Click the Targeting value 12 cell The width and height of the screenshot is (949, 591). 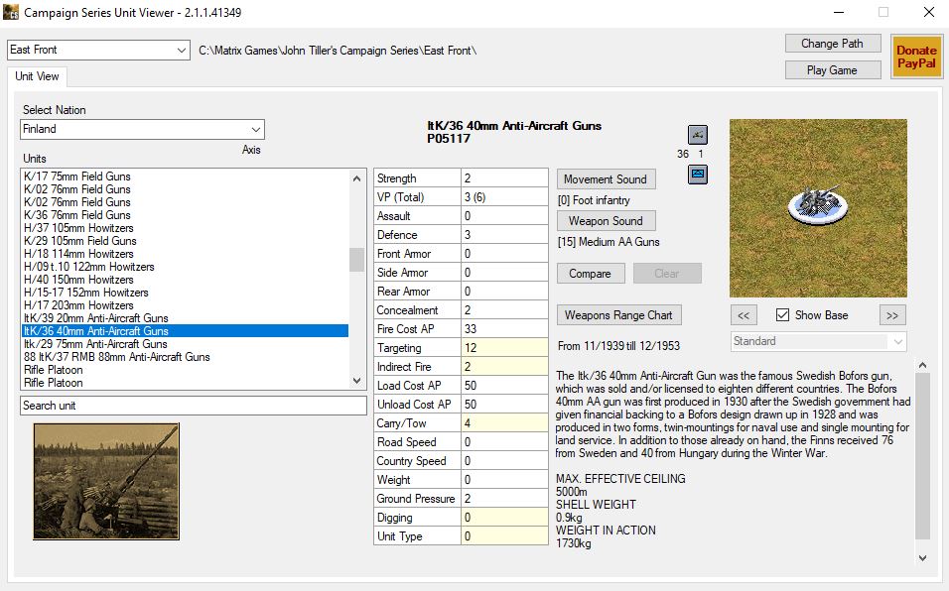pyautogui.click(x=504, y=347)
